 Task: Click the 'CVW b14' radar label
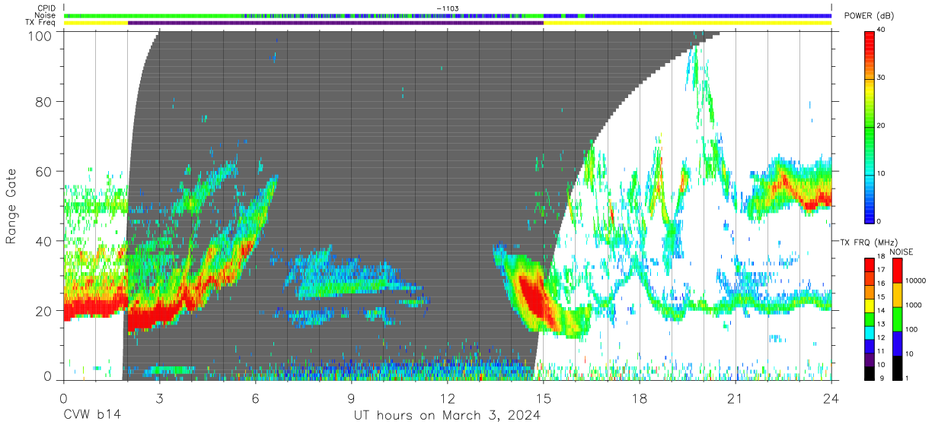93,415
